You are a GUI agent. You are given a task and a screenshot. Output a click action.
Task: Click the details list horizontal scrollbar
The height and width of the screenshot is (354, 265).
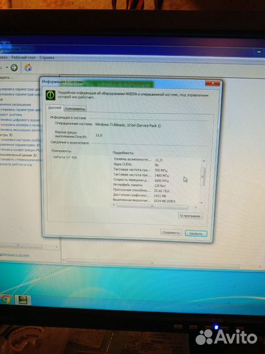(x=152, y=206)
